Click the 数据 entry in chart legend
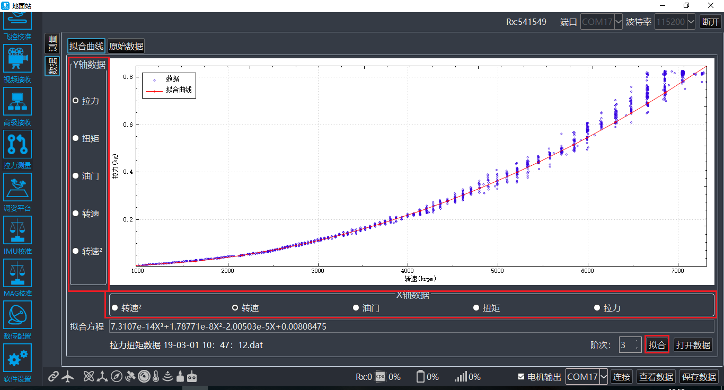Screen dimensions: 724x390 point(165,78)
